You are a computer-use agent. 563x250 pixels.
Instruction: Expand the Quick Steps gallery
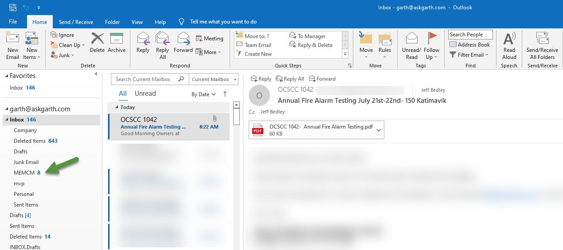[x=345, y=54]
